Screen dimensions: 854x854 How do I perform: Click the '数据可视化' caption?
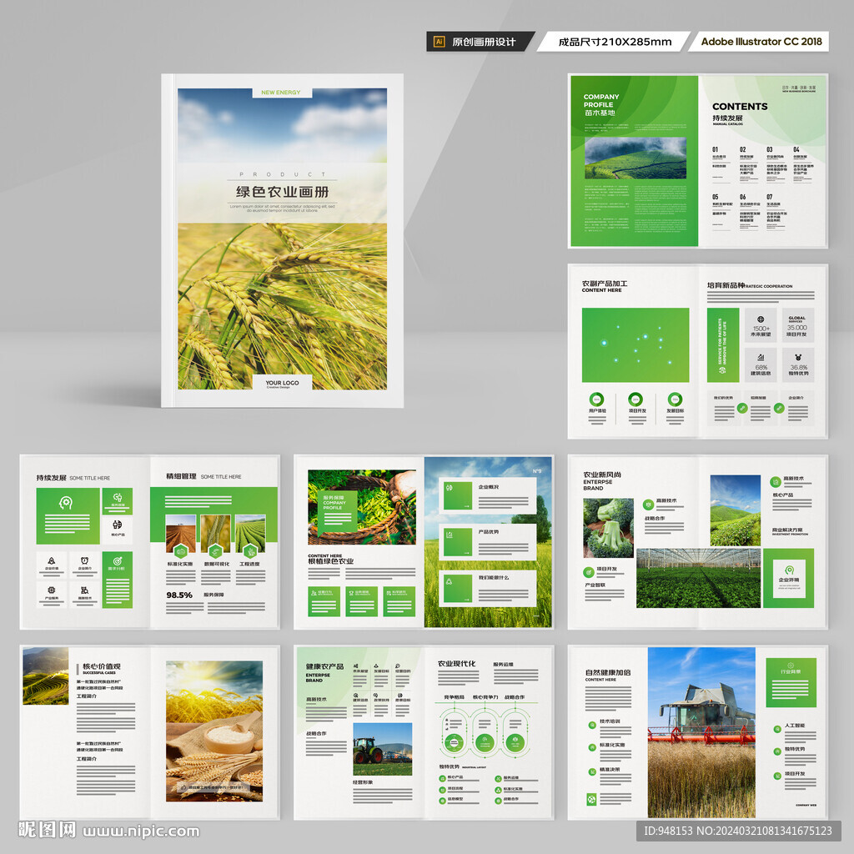pyautogui.click(x=216, y=564)
